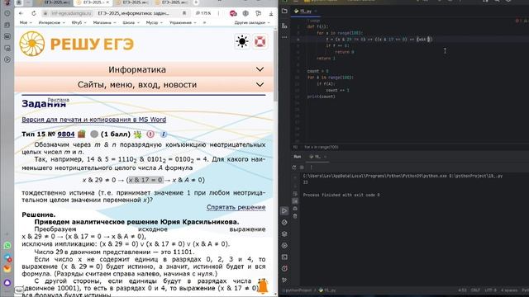Click 4 spaces indent in status bar

click(509, 290)
